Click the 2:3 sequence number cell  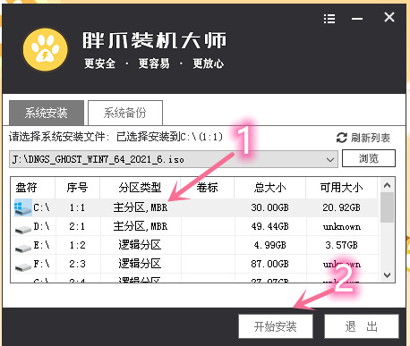point(77,264)
